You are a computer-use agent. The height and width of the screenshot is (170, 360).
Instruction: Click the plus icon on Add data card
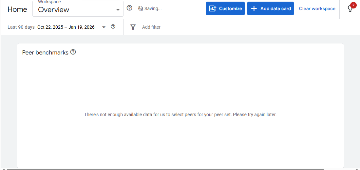254,8
